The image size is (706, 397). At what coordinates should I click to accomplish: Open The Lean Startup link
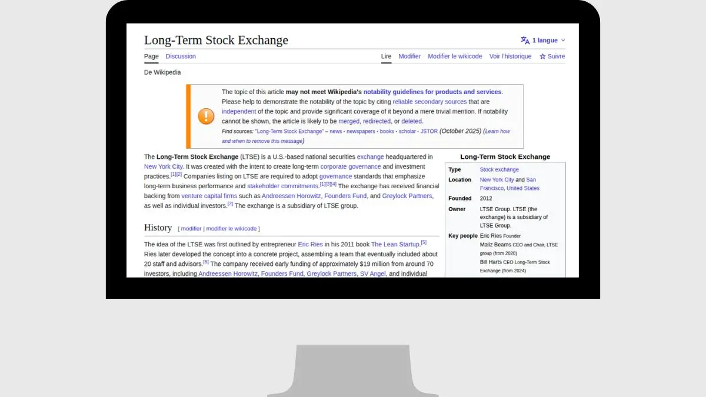(x=395, y=244)
